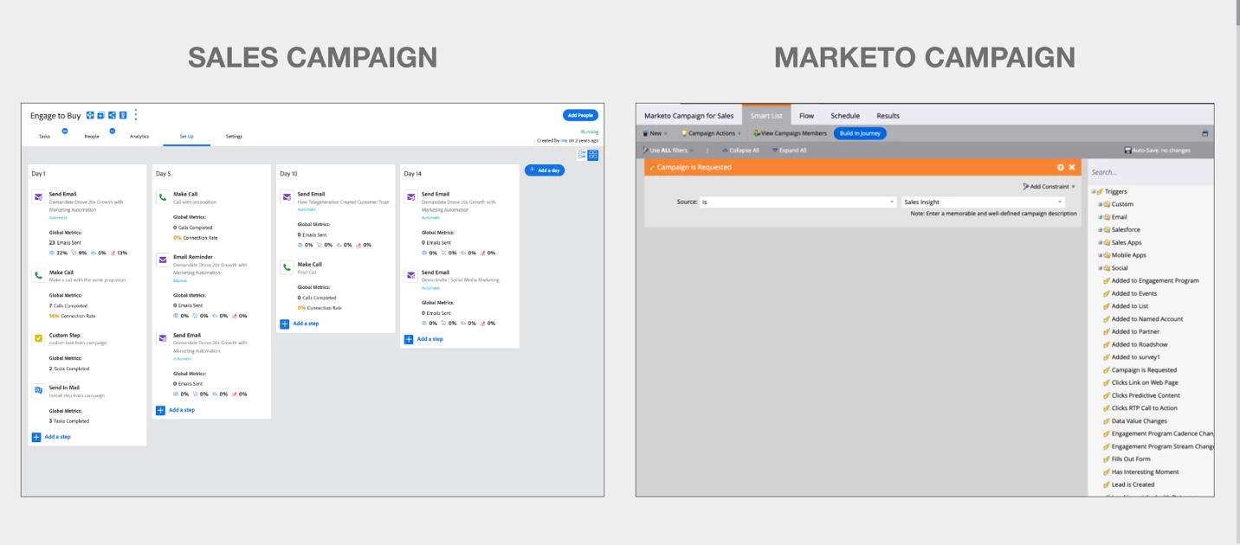
Task: Open the Schedule tab
Action: click(x=845, y=116)
